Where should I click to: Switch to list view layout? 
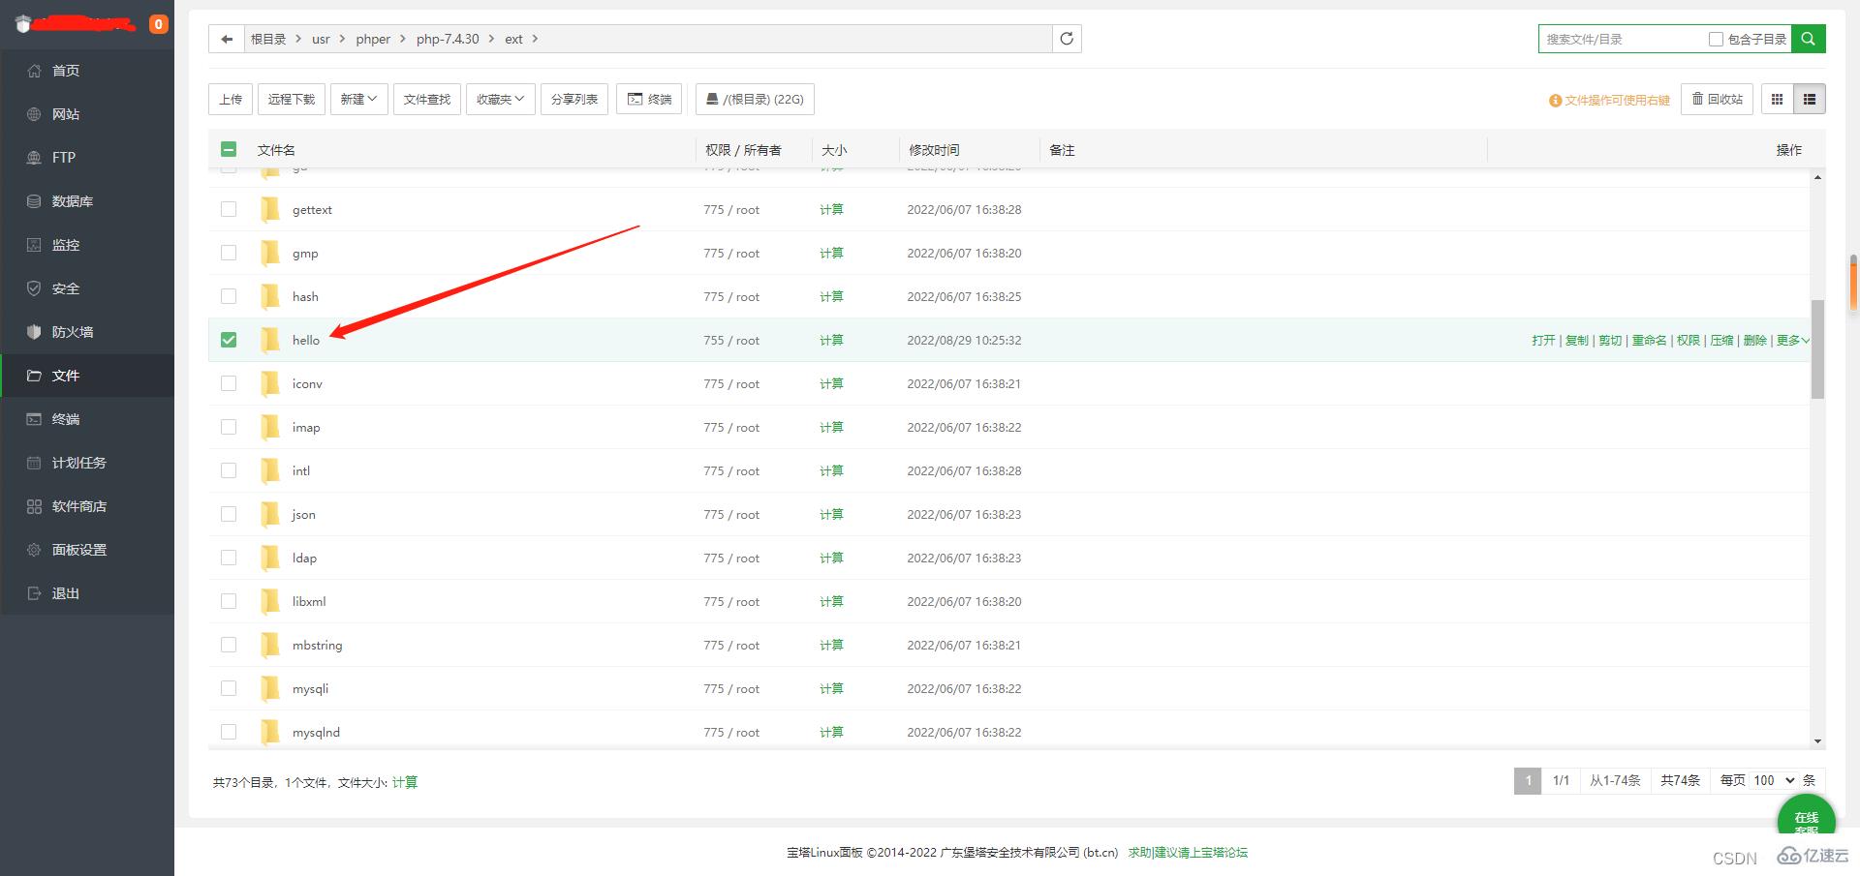[x=1810, y=99]
